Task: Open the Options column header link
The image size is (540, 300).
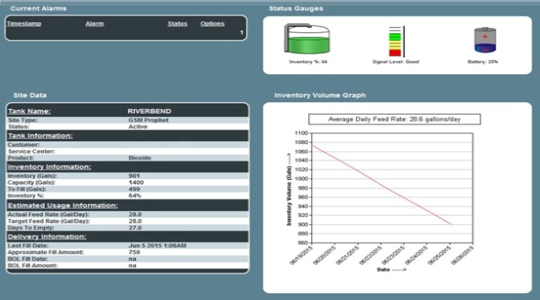Action: point(212,23)
